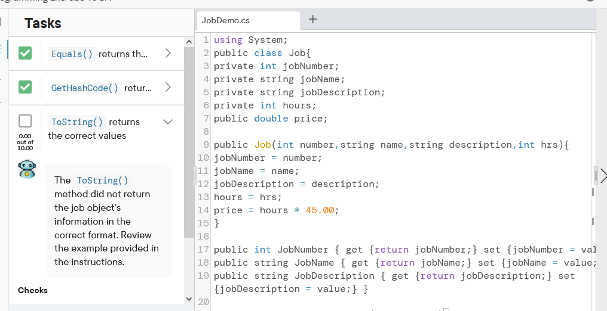Click line number 8 in gutter

click(206, 132)
